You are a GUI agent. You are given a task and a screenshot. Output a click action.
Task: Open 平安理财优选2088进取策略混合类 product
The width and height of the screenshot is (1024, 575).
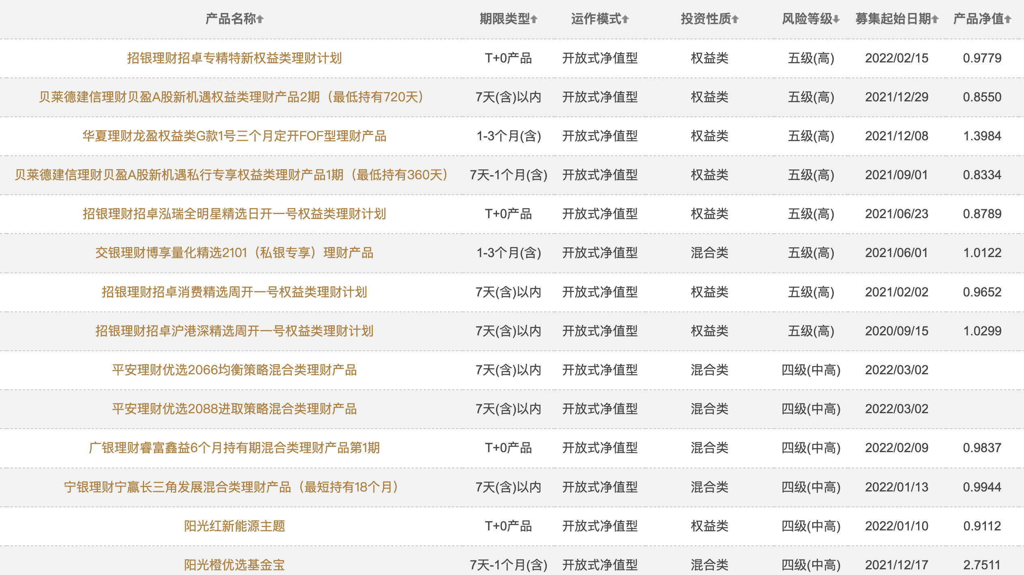click(234, 409)
